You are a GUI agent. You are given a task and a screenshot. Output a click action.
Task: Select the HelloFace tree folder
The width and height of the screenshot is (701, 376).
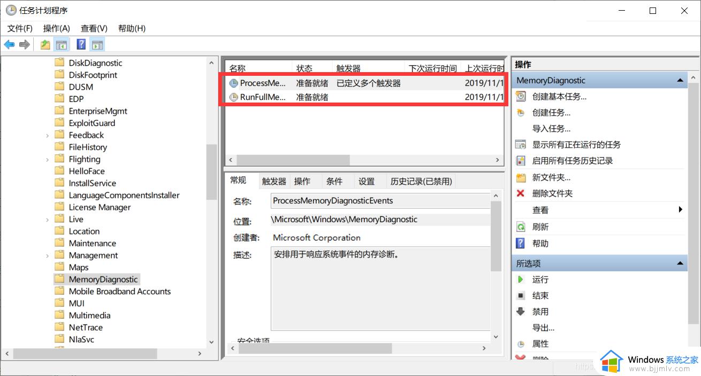click(x=87, y=171)
